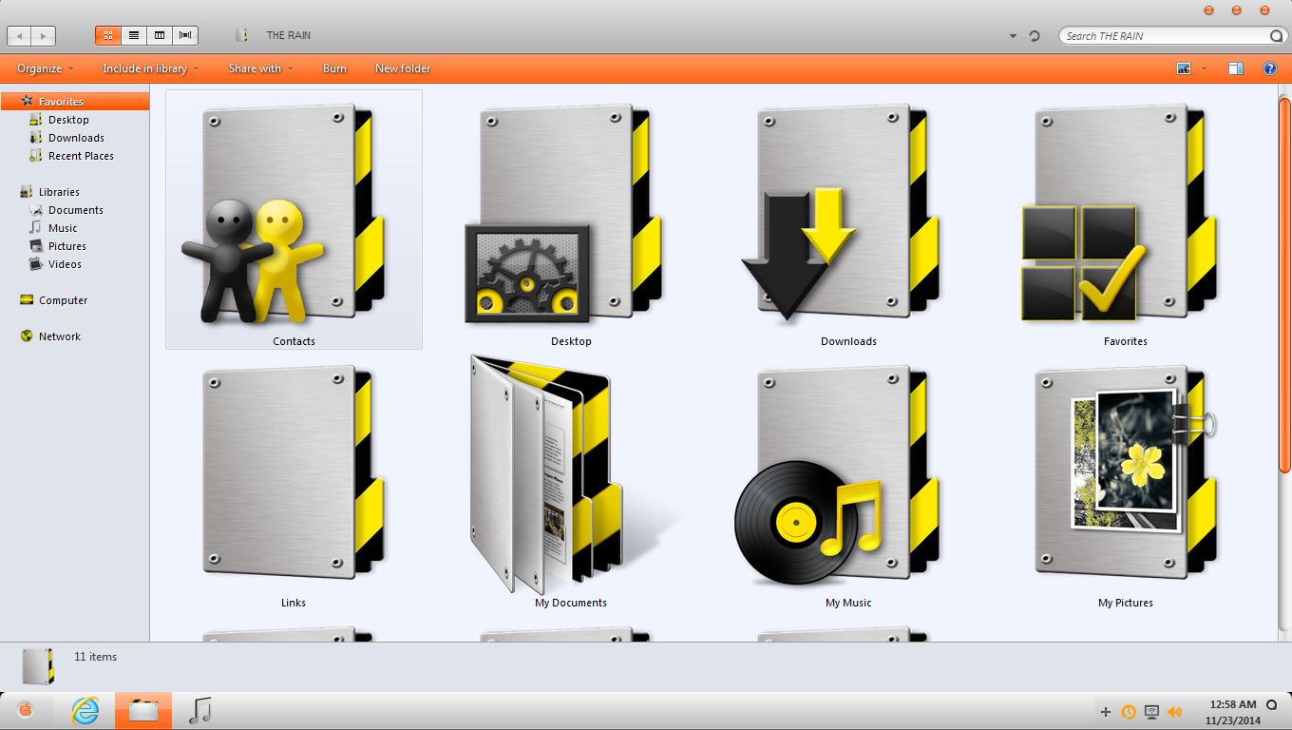
Task: Select the Downloads folder with arrows icon
Action: pyautogui.click(x=842, y=214)
